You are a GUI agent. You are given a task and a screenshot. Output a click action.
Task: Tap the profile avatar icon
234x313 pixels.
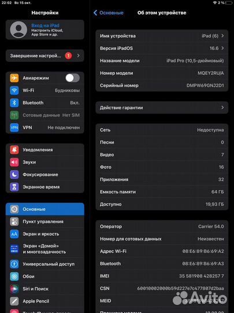pos(18,30)
